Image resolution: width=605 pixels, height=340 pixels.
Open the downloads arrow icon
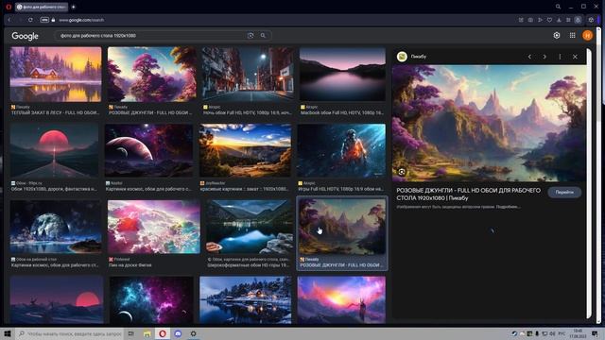559,20
